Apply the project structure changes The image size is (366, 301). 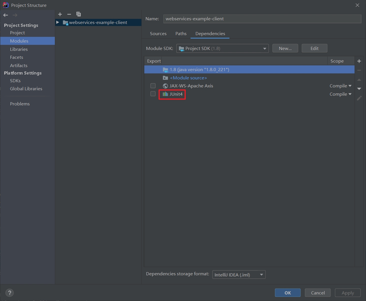pyautogui.click(x=347, y=293)
